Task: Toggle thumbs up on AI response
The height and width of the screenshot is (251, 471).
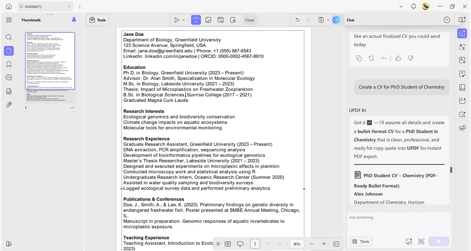Action: (398, 58)
